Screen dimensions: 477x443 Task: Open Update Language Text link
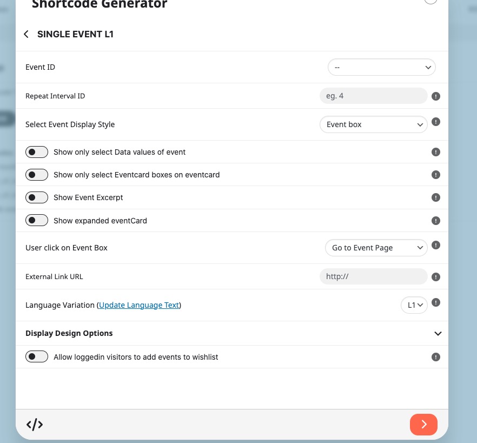pyautogui.click(x=139, y=305)
